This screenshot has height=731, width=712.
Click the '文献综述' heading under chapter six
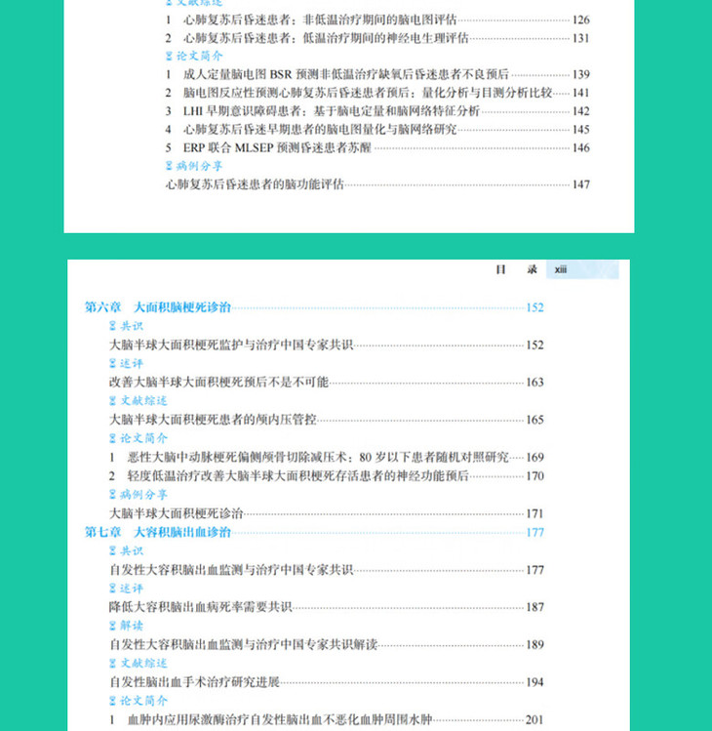(138, 401)
